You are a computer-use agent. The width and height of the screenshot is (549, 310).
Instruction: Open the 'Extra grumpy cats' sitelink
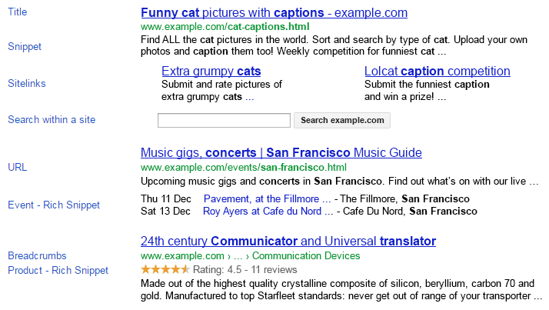point(211,72)
